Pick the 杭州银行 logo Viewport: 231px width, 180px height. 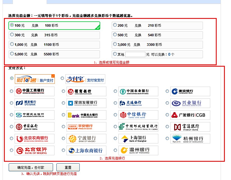point(190,139)
